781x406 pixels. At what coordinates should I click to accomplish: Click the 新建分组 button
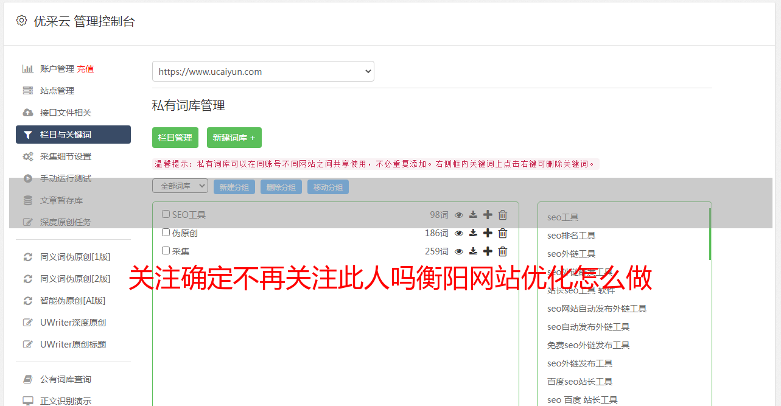pos(234,187)
